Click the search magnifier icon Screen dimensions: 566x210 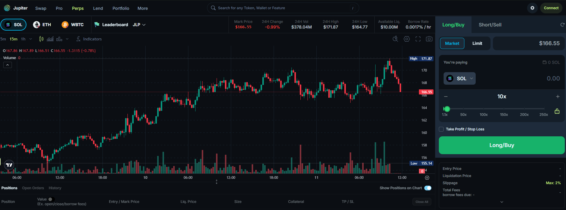tap(213, 8)
